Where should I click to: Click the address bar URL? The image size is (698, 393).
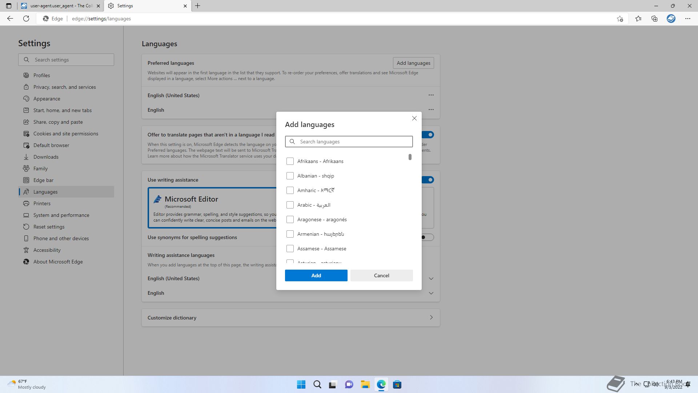point(101,19)
